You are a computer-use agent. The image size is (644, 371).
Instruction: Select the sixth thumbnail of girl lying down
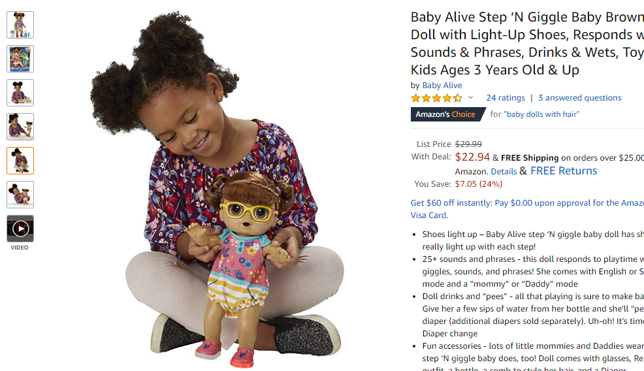coord(20,195)
